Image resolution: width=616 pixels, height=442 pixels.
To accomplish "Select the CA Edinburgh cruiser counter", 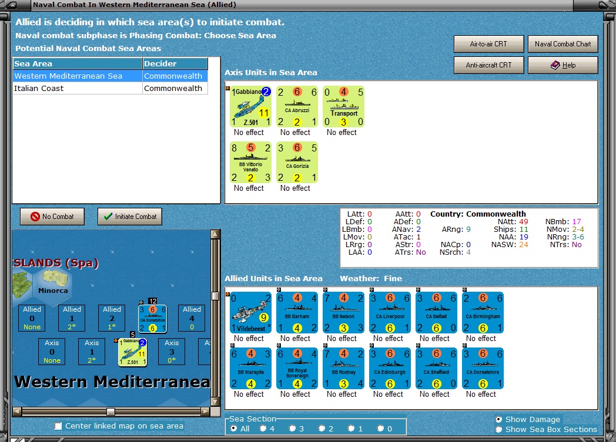I will tap(390, 368).
